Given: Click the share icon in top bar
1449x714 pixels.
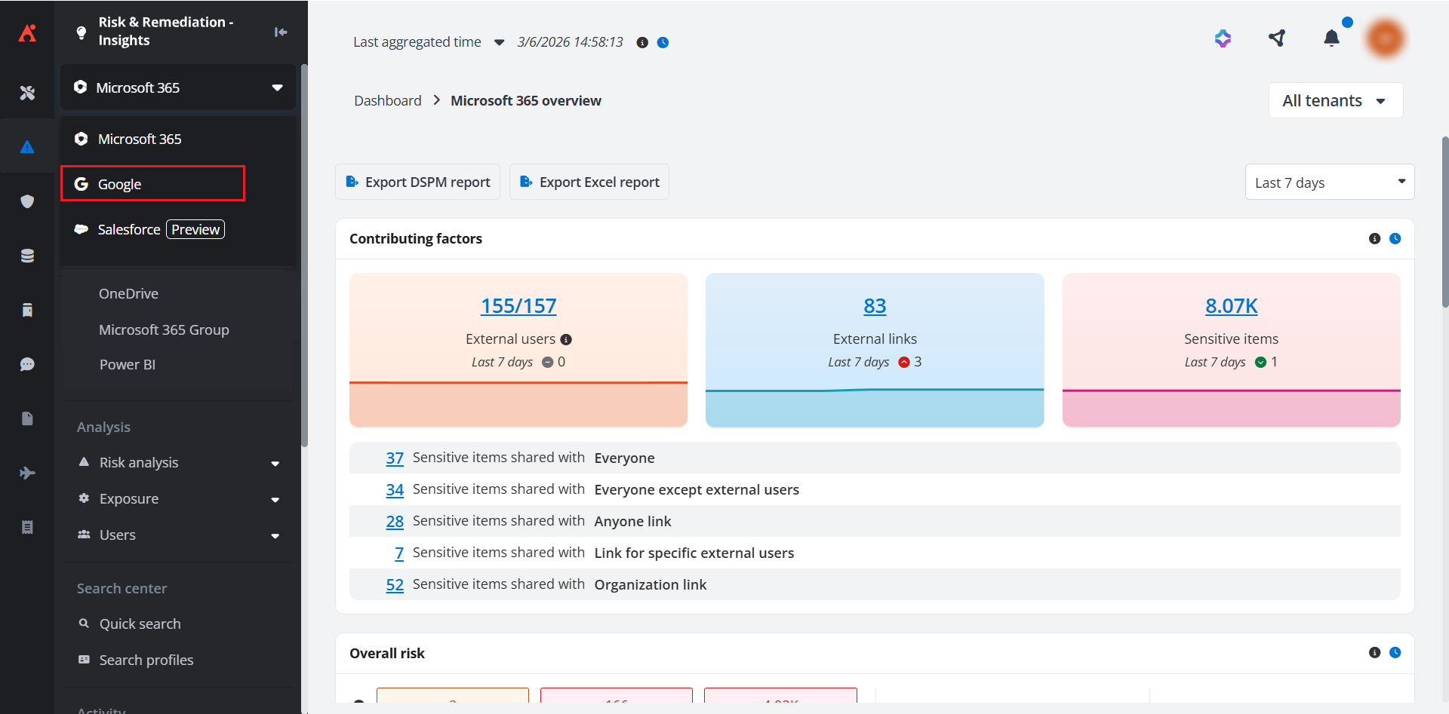Looking at the screenshot, I should [x=1277, y=38].
